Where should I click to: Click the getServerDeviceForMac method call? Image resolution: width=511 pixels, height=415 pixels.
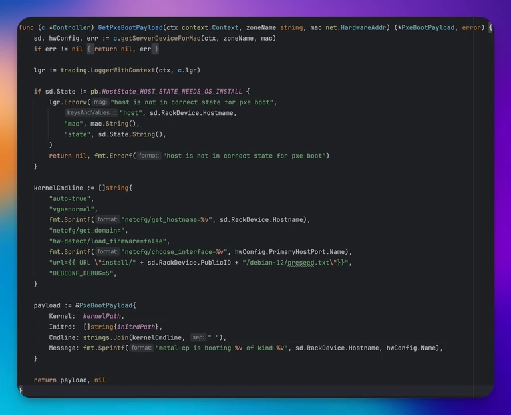tap(160, 39)
